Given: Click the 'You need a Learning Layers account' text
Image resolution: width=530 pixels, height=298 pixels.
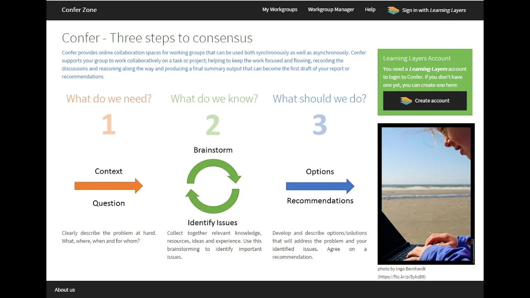Looking at the screenshot, I should 425,77.
